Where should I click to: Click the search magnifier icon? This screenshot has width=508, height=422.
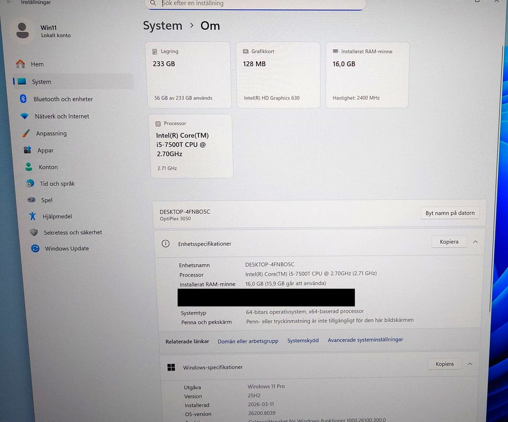coord(153,3)
